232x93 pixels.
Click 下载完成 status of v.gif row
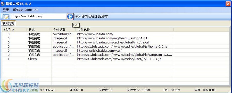(x=34, y=51)
